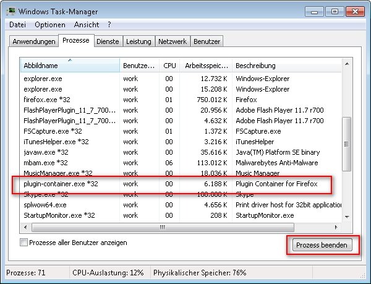
Task: Click the Physikalischer Speicher: 76% status
Action: [200, 273]
